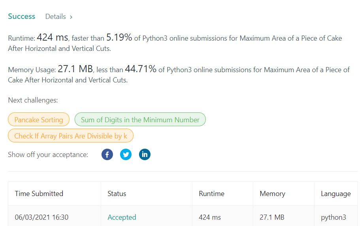Share acceptance on LinkedIn icon
363x226 pixels.
tap(145, 154)
